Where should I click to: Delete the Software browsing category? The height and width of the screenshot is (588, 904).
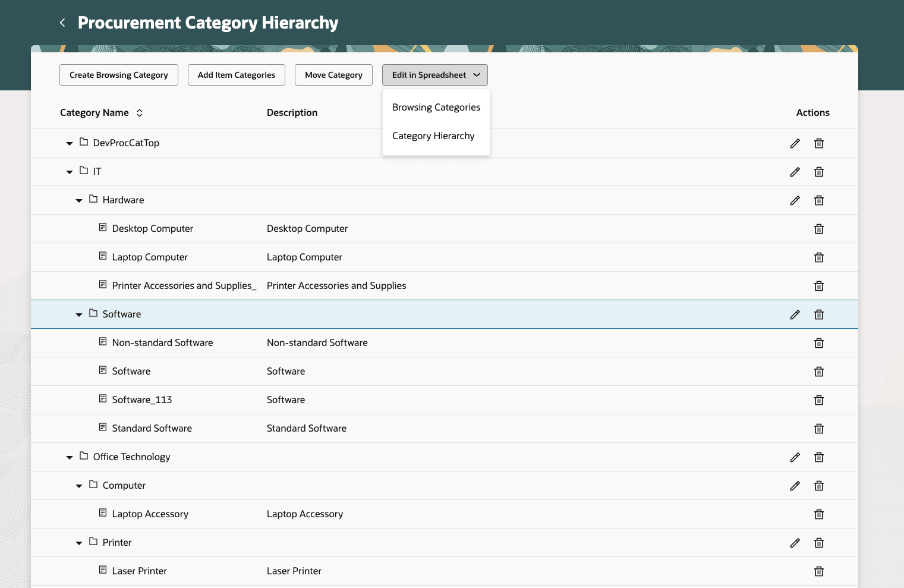(x=819, y=315)
